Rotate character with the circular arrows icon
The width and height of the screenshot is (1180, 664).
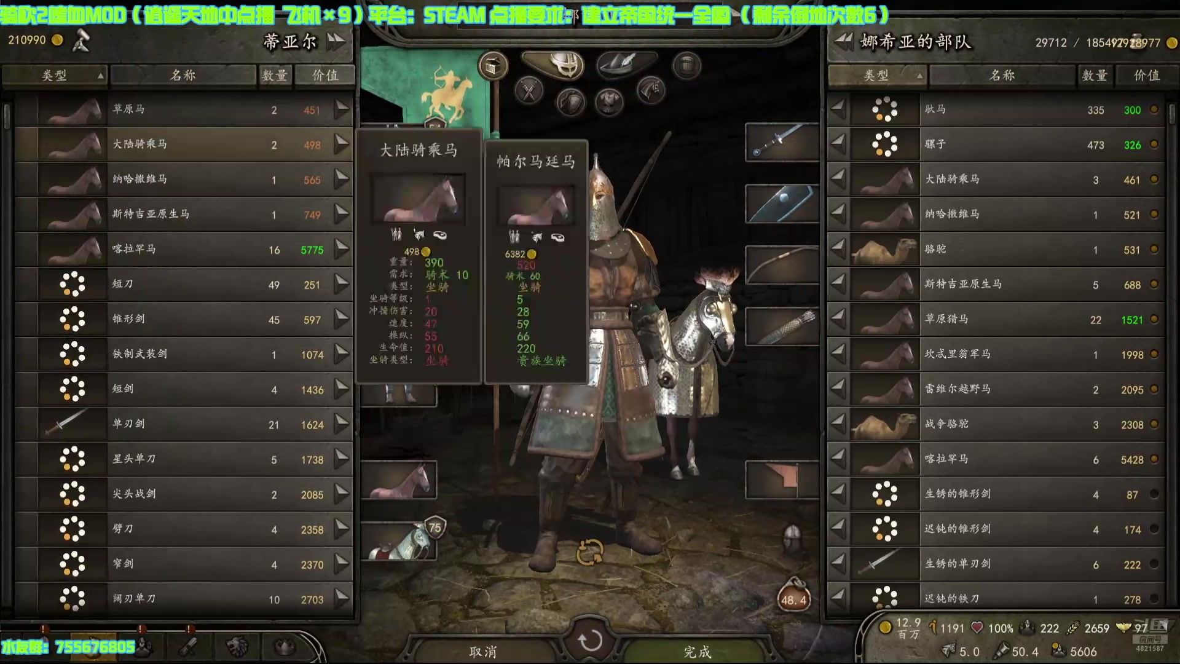(x=589, y=552)
